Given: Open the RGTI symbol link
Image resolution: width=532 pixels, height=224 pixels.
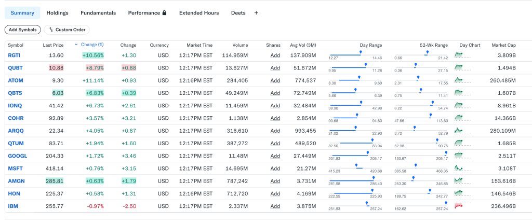Looking at the screenshot, I should pos(14,55).
